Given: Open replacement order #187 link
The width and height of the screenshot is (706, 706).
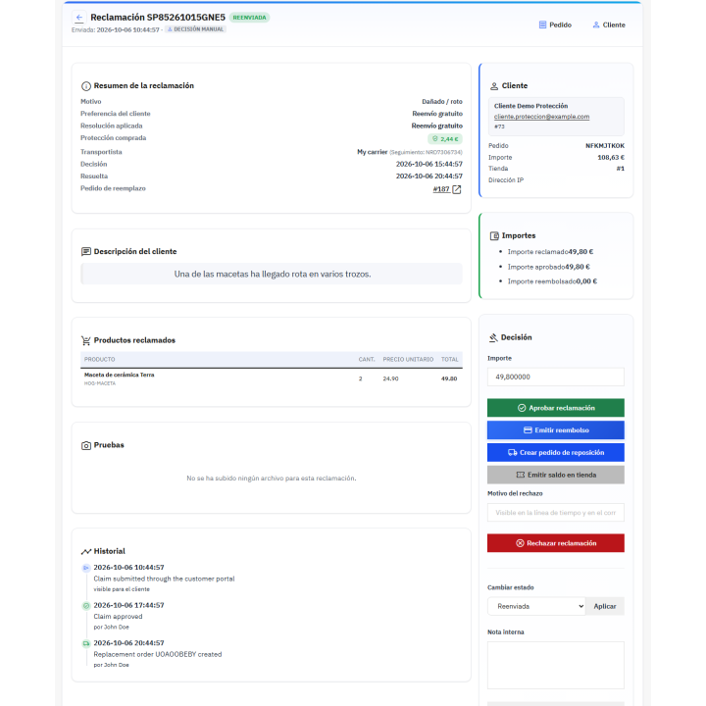Looking at the screenshot, I should tap(441, 189).
